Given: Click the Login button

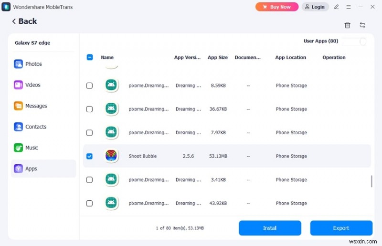Looking at the screenshot, I should pos(315,7).
